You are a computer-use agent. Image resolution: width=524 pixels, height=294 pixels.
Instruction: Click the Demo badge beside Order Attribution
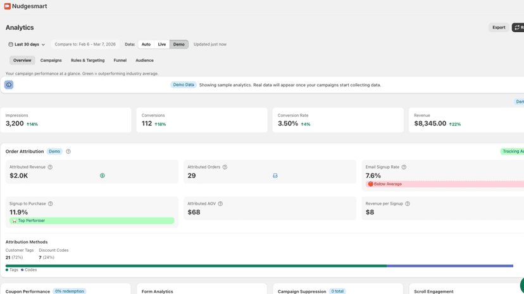point(54,151)
